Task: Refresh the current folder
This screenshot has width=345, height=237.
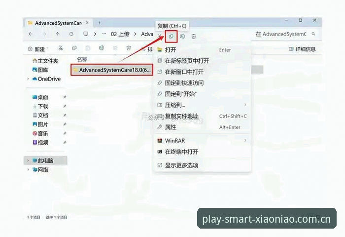Action: tap(71, 34)
